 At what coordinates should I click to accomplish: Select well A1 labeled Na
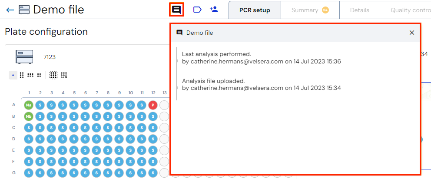click(29, 105)
